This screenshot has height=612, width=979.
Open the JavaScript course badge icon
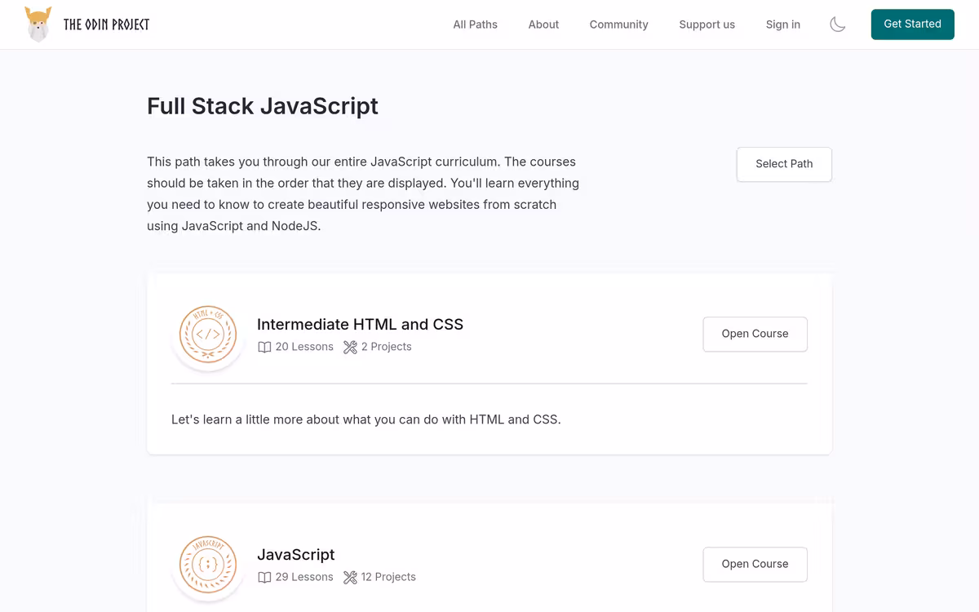pos(208,565)
